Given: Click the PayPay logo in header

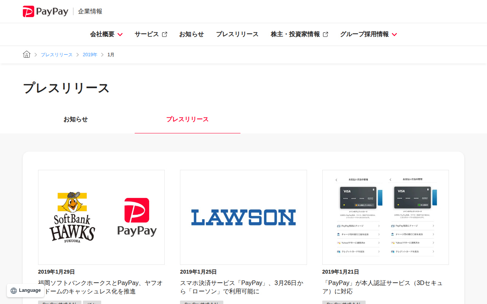Looking at the screenshot, I should pos(46,11).
